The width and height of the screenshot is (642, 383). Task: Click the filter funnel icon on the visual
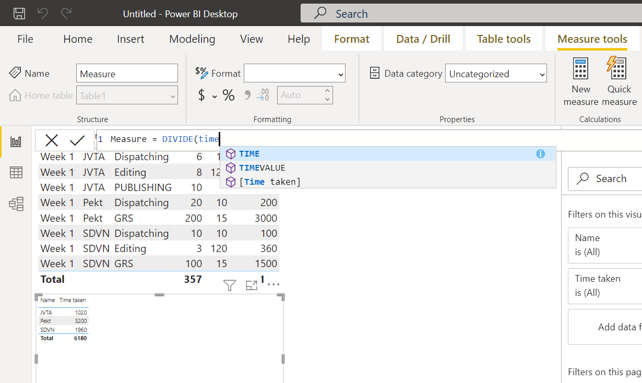point(230,285)
